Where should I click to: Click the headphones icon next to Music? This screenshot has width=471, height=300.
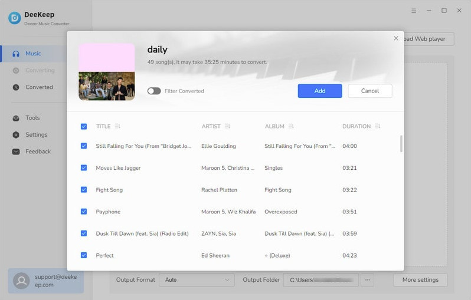pos(16,54)
